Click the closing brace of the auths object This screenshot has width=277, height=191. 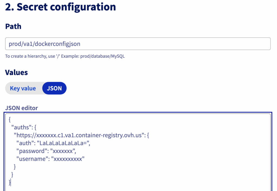[x=12, y=175]
